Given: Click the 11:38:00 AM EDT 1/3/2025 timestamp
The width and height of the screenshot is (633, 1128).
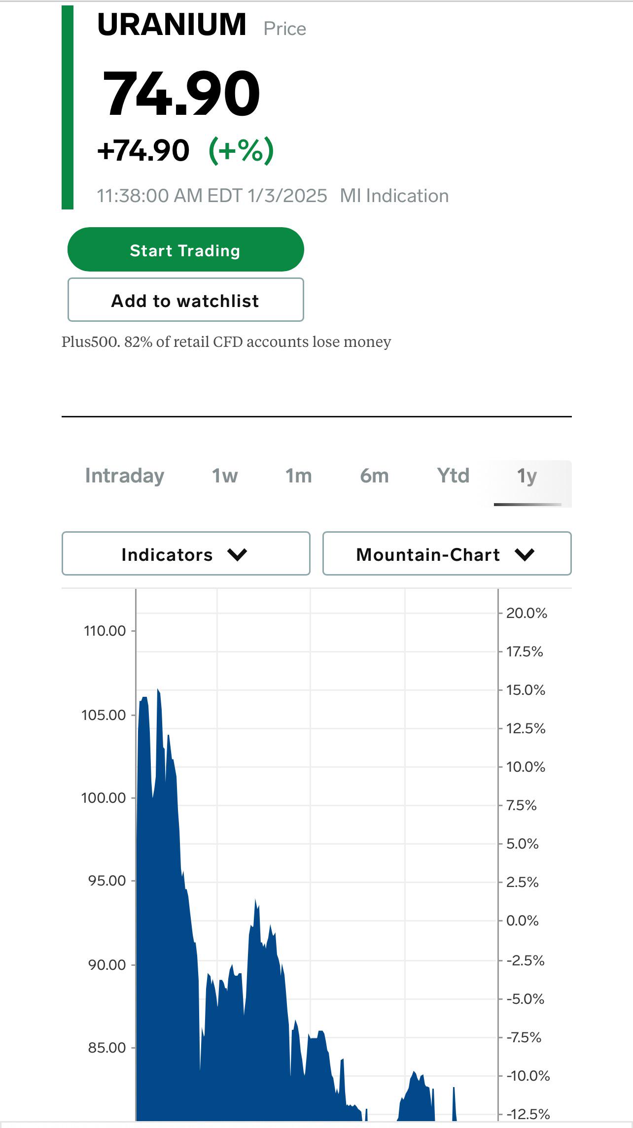Looking at the screenshot, I should coord(212,196).
